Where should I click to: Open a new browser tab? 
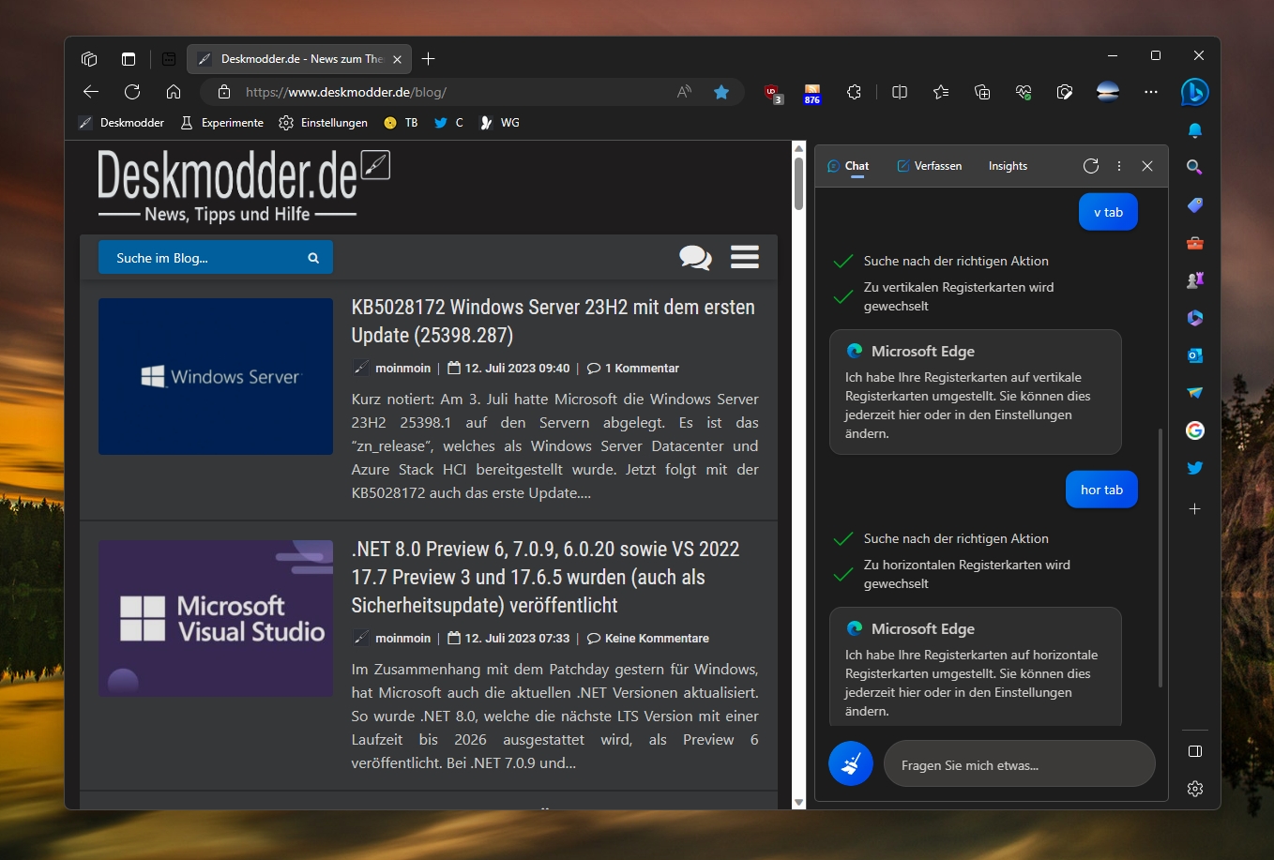[429, 59]
